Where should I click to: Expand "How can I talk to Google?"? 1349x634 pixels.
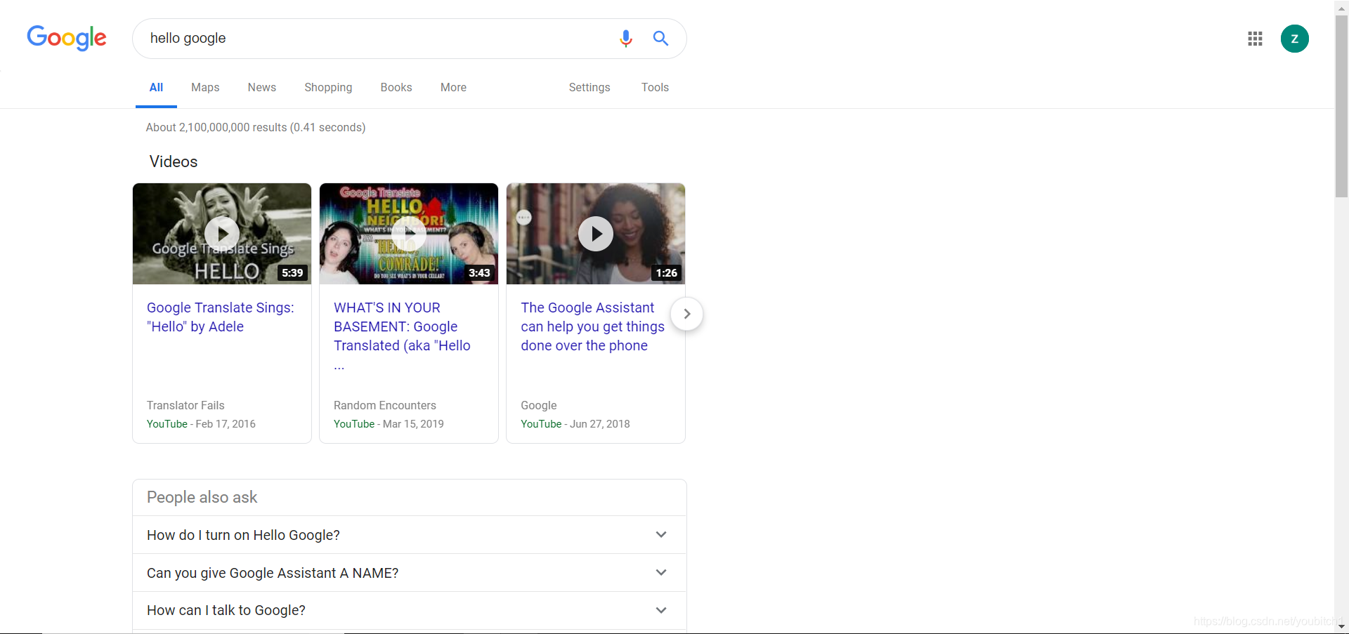click(410, 610)
